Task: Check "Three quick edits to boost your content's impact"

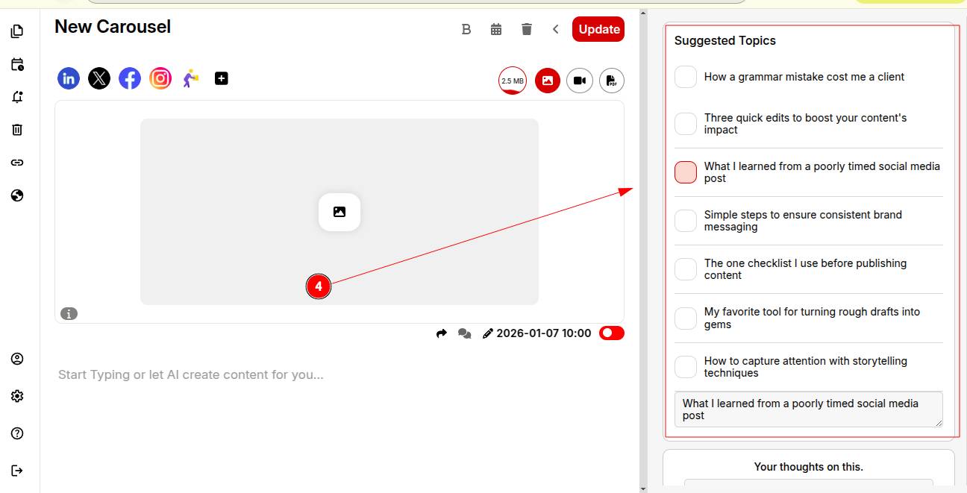Action: pos(686,124)
